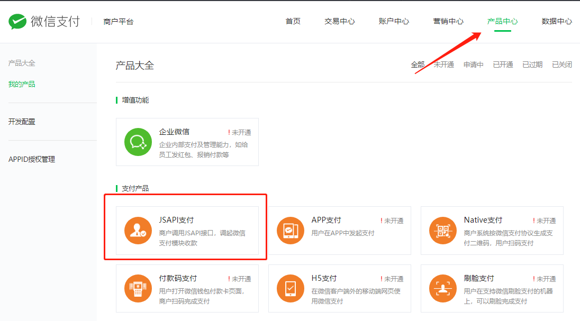Image resolution: width=580 pixels, height=321 pixels.
Task: Click the JSAPI支付 orange user icon
Action: tap(138, 231)
